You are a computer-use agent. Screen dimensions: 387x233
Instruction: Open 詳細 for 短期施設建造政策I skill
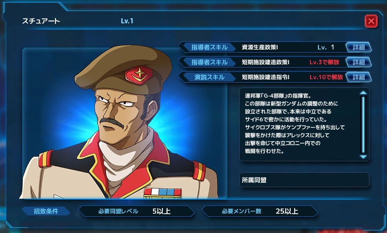358,62
